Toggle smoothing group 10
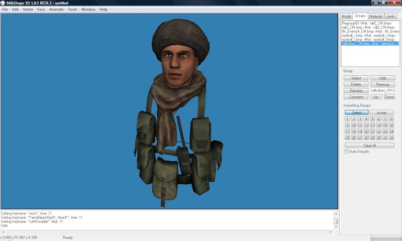 coord(354,125)
